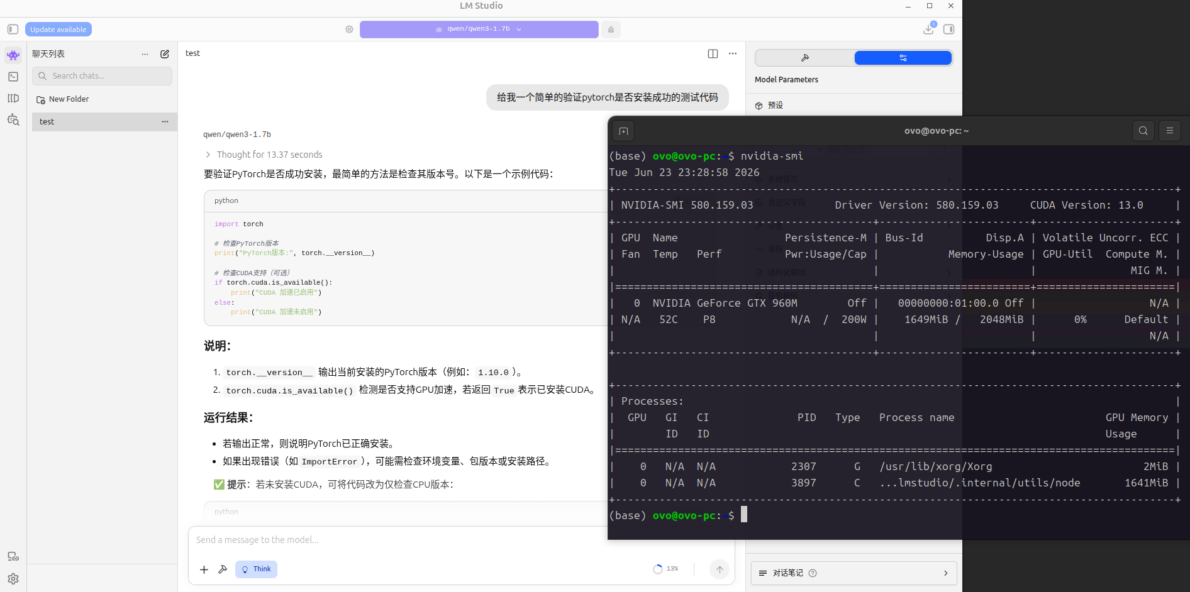Image resolution: width=1190 pixels, height=592 pixels.
Task: Click 'import torch' in the python code block
Action: point(239,224)
